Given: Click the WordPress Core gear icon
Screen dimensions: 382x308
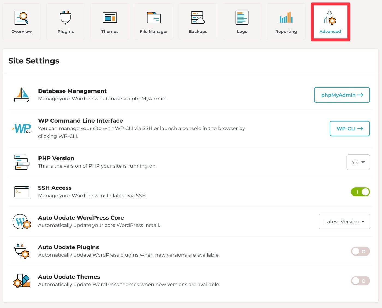Looking at the screenshot, I should [x=22, y=221].
